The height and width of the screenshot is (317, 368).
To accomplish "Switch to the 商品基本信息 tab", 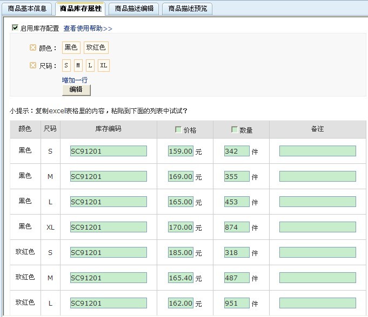I will pos(27,9).
